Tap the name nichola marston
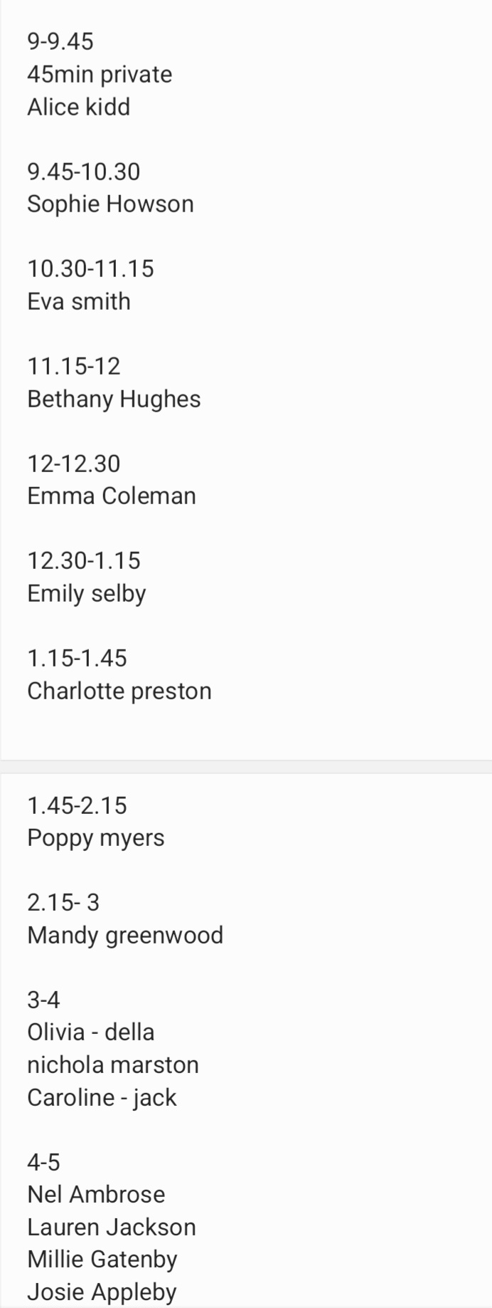This screenshot has width=492, height=1308. (113, 1065)
